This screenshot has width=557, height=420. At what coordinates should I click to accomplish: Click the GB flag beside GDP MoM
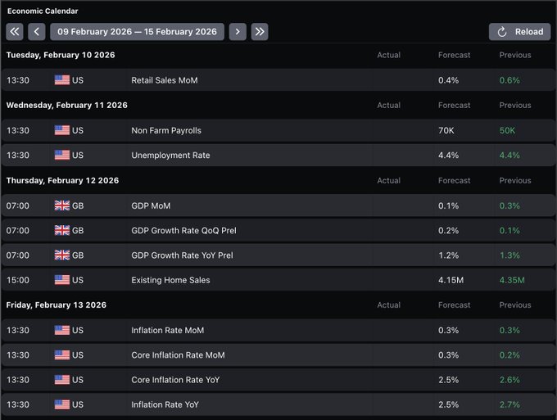click(62, 205)
